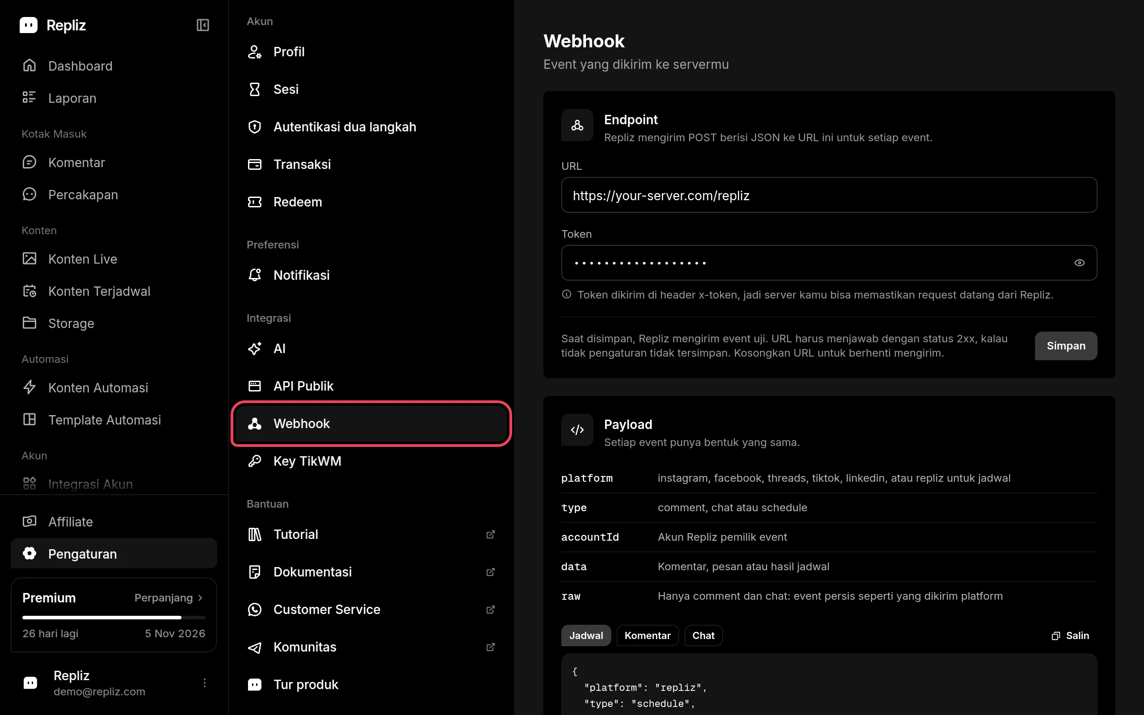1144x715 pixels.
Task: Open AI integration settings
Action: coord(371,349)
